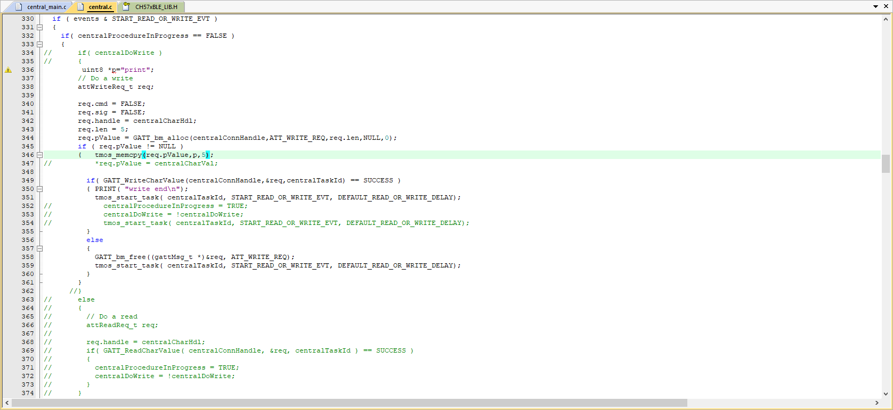Click line number 330 in the margin
Viewport: 893px width, 410px height.
click(28, 19)
